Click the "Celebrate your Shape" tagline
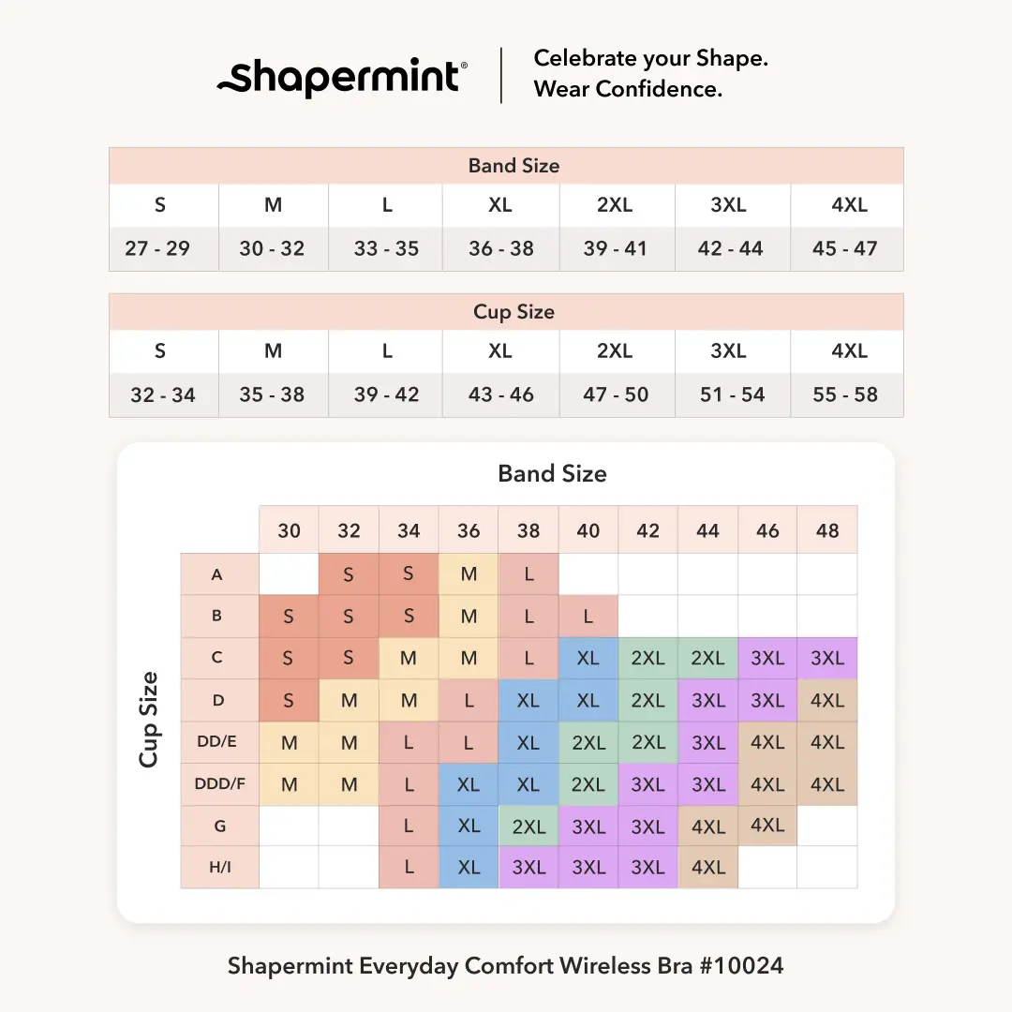 tap(650, 58)
